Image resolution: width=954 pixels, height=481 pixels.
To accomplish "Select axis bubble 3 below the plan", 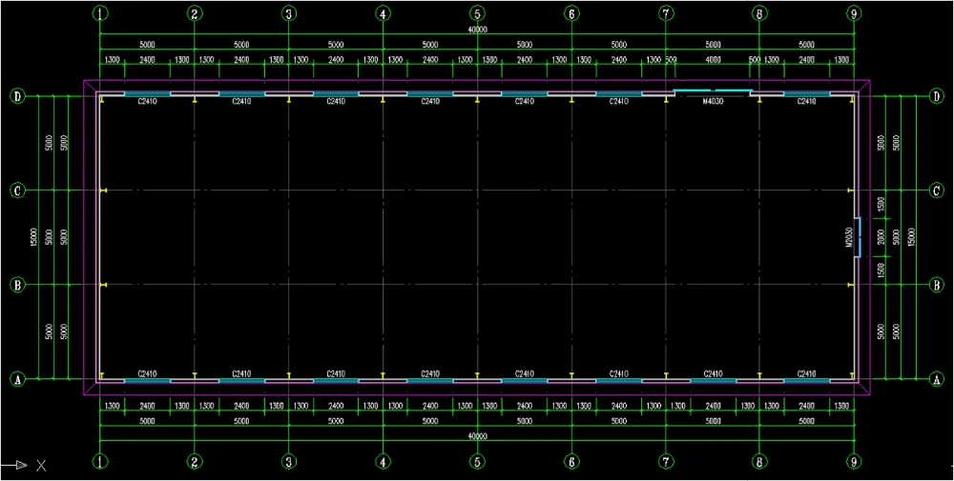I will point(289,462).
